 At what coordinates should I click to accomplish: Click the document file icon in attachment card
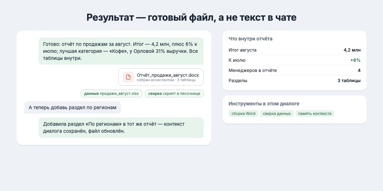click(128, 77)
